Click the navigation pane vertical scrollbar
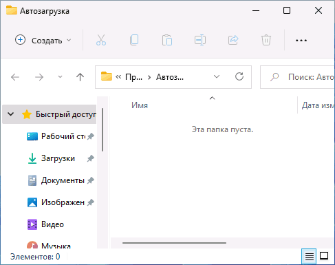The height and width of the screenshot is (265, 335). (102, 129)
